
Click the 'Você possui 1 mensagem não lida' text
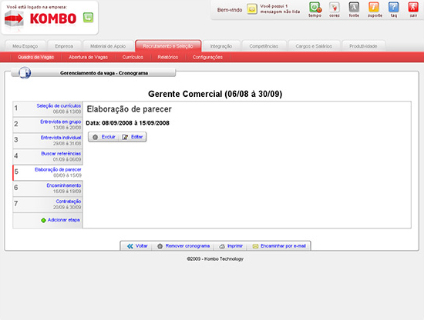pyautogui.click(x=280, y=9)
